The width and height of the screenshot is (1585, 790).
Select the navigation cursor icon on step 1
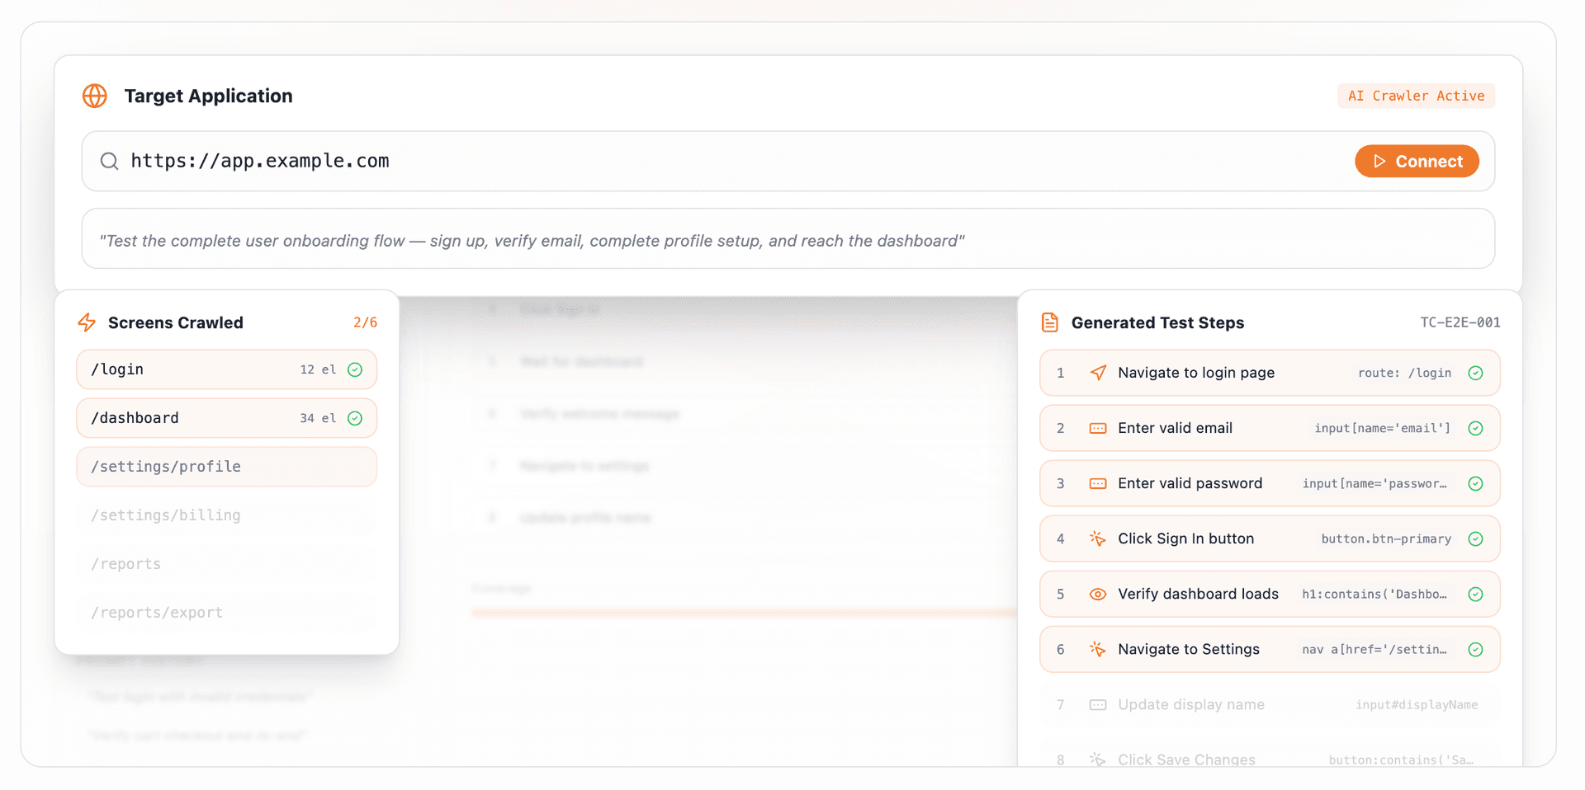[1098, 373]
